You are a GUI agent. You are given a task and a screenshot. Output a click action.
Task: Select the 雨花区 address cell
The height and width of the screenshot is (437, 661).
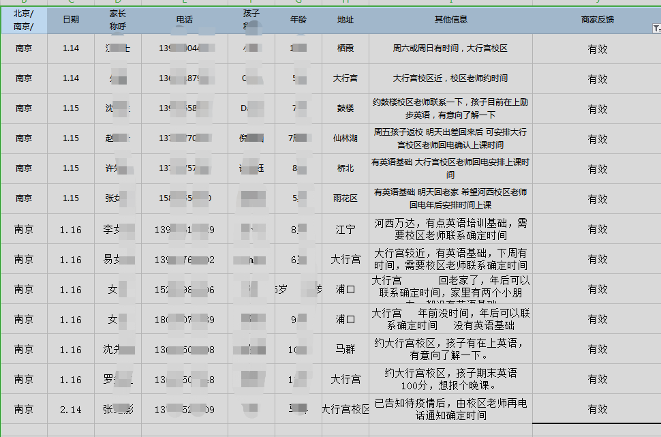coord(345,198)
